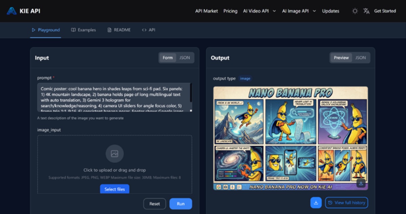
Task: Switch Input panel to Form view
Action: point(167,58)
